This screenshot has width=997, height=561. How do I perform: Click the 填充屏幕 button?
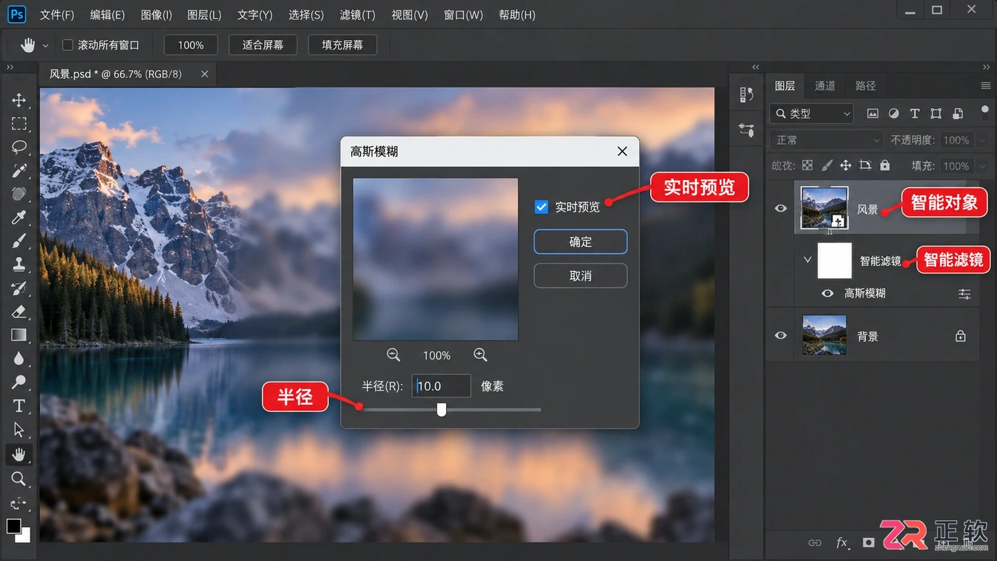click(x=343, y=45)
